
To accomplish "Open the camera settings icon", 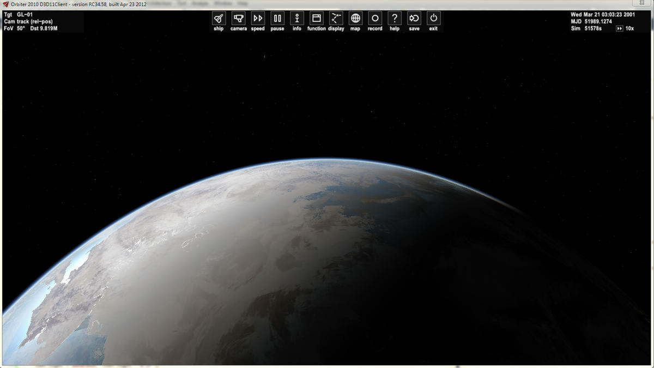I will pyautogui.click(x=238, y=18).
